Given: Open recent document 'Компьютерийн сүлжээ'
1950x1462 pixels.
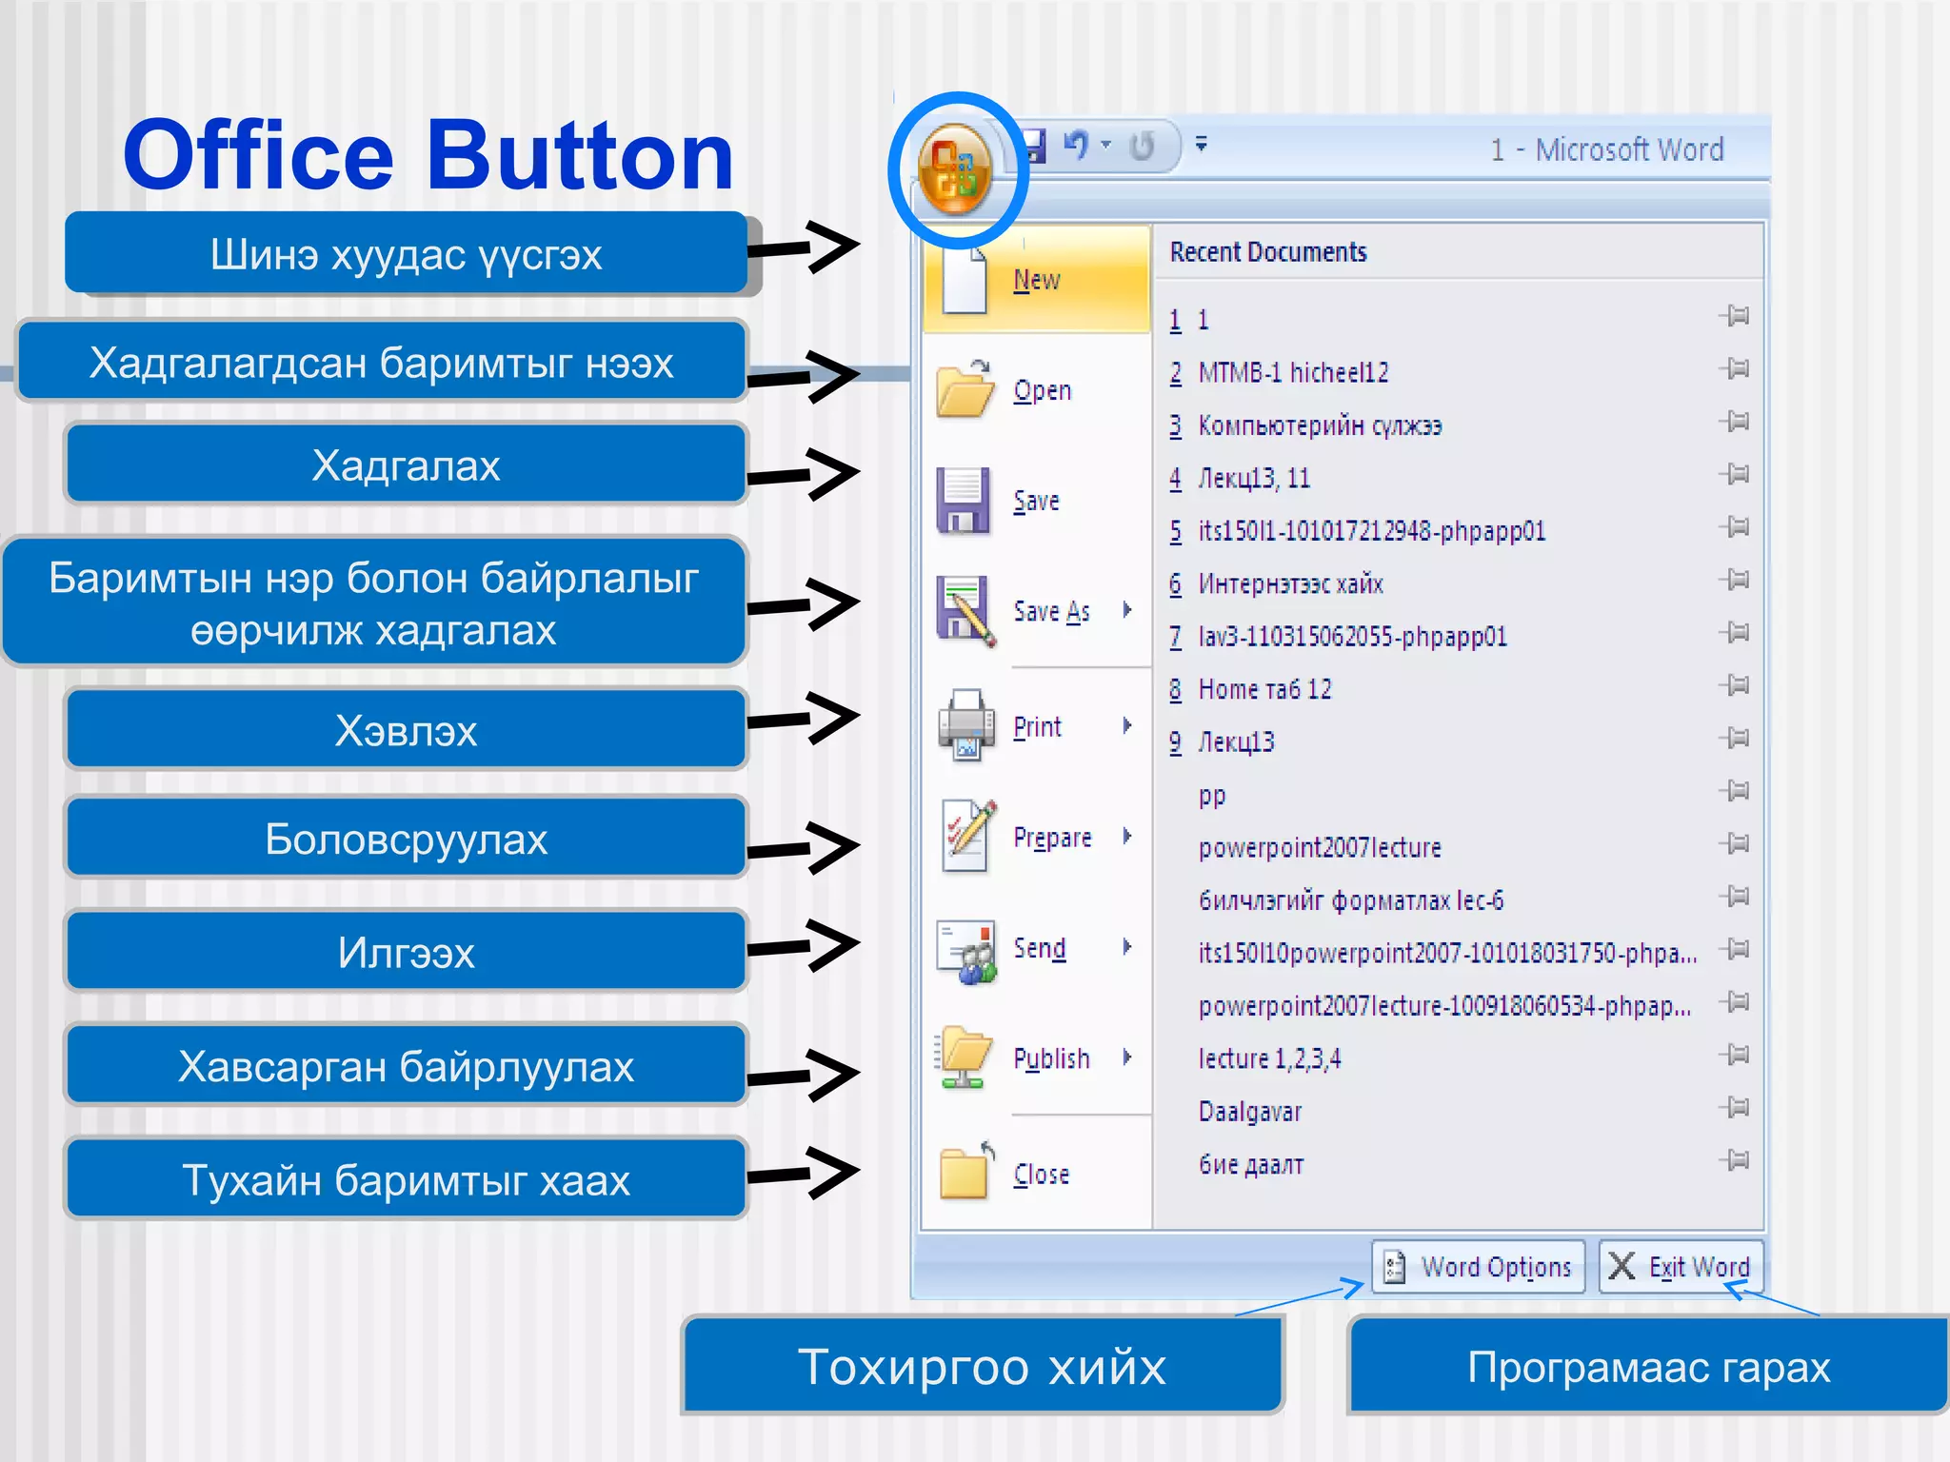Looking at the screenshot, I should [1320, 425].
